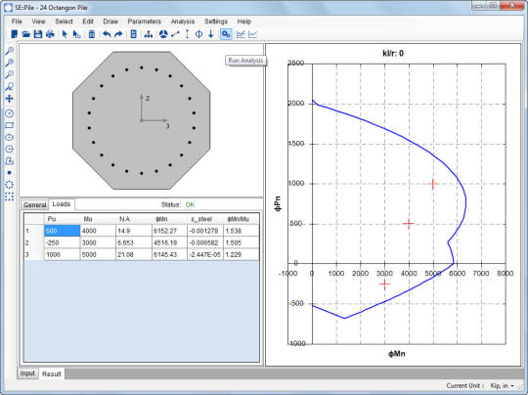528x395 pixels.
Task: Click the ratio value 1.538
Action: pos(242,231)
